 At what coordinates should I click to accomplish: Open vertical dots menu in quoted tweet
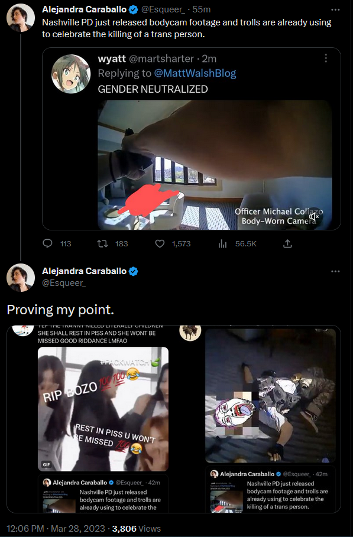pyautogui.click(x=326, y=58)
